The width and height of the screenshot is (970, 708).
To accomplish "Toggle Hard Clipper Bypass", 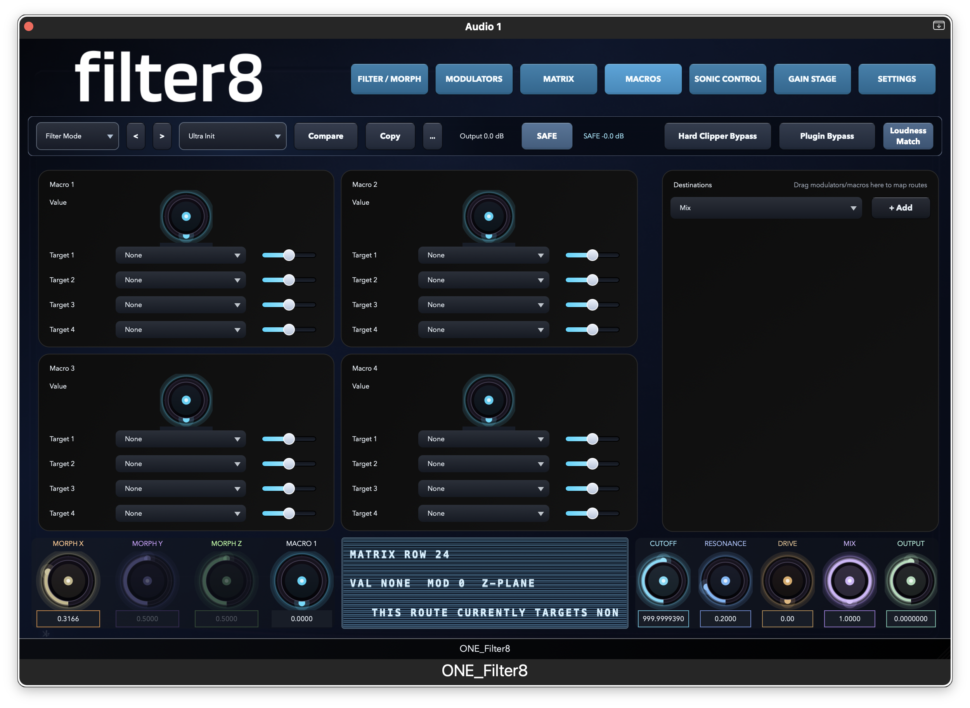I will click(717, 136).
